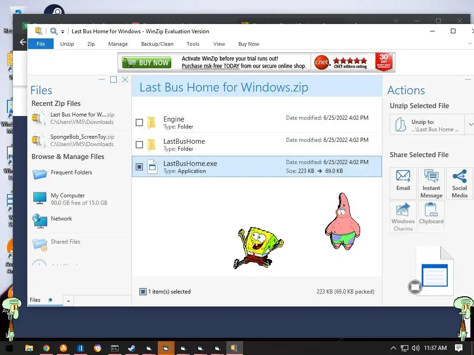The image size is (474, 355).
Task: Click the zip icon beside SpongeBob_ScreenToy.zip
Action: coord(38,141)
